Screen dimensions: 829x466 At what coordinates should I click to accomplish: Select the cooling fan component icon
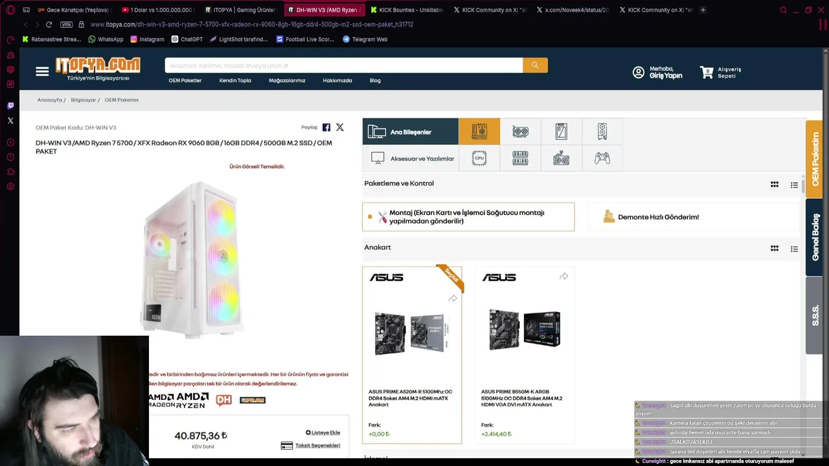point(561,159)
